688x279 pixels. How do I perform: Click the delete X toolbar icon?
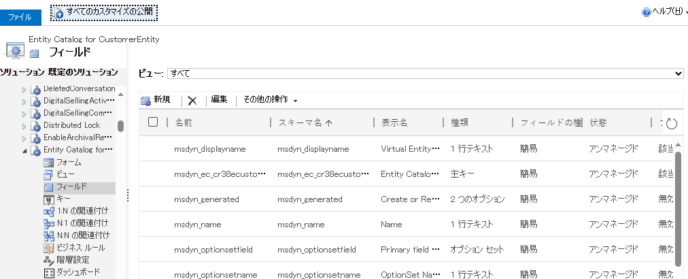tap(192, 101)
